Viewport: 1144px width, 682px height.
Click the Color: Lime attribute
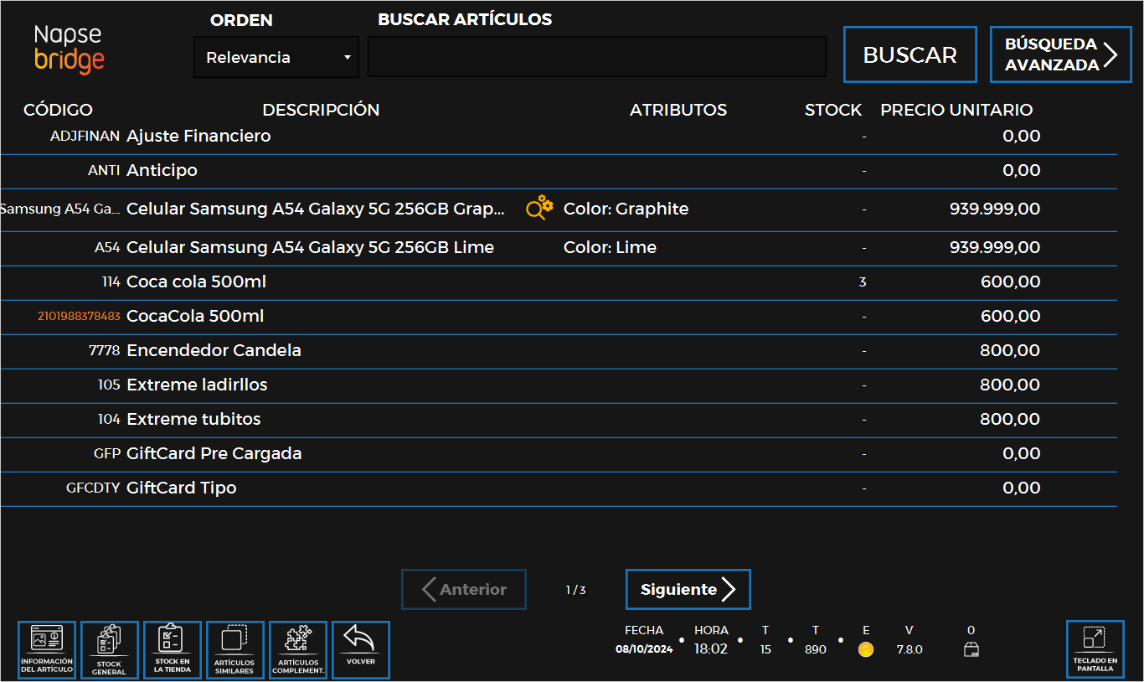pyautogui.click(x=610, y=247)
